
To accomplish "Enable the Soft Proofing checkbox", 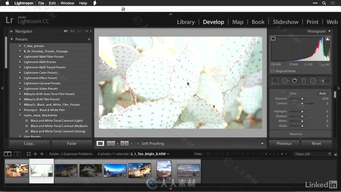I will (138, 143).
